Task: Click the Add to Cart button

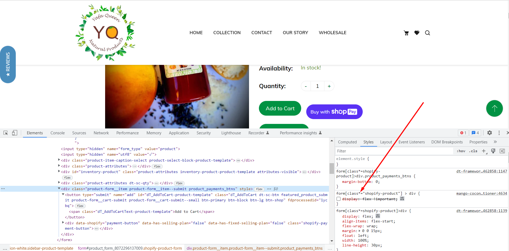Action: pos(280,108)
